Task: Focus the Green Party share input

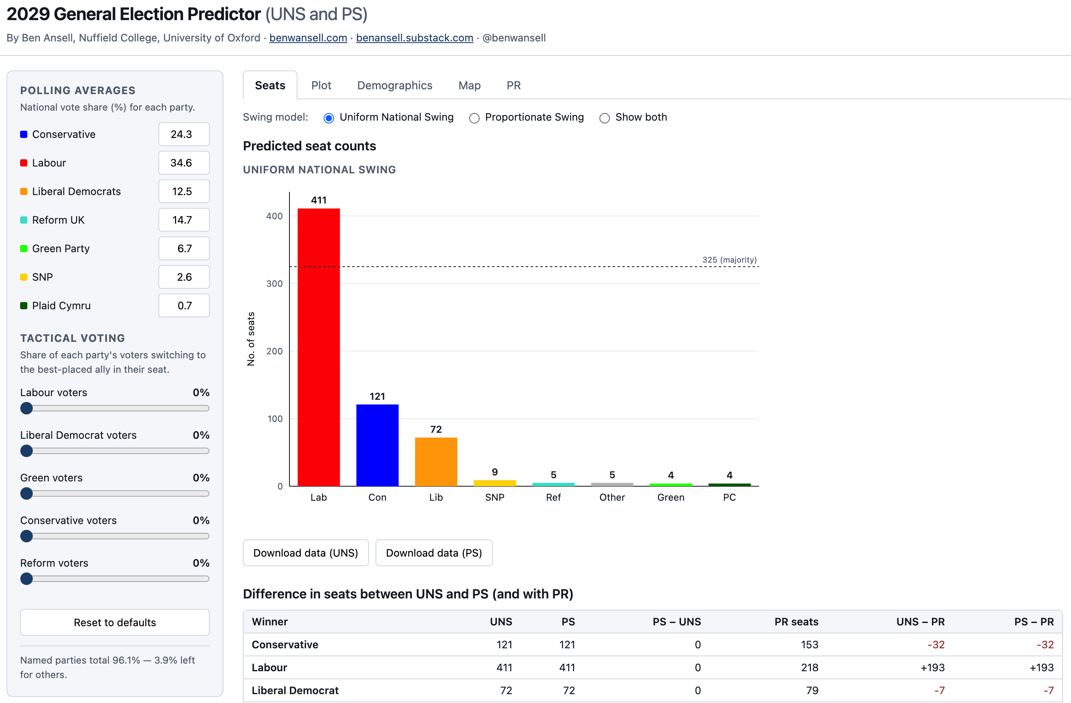Action: click(x=184, y=249)
